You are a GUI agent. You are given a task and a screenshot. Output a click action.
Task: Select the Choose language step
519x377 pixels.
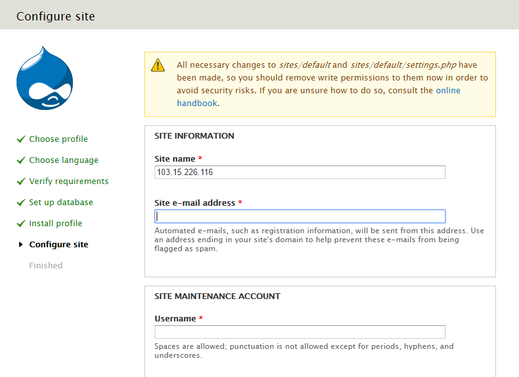coord(63,160)
